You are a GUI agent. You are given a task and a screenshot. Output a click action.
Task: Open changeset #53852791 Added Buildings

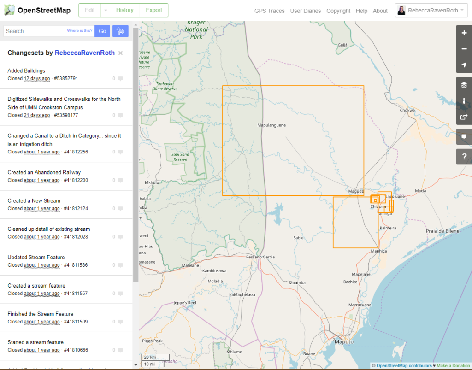[x=27, y=70]
